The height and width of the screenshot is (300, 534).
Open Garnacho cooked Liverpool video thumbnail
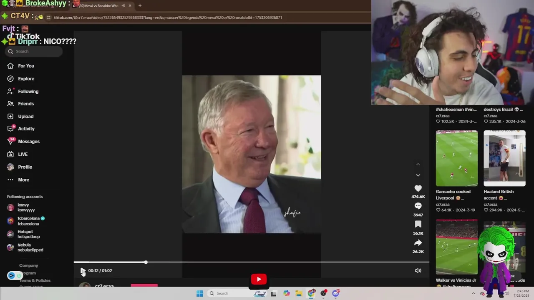click(x=457, y=158)
